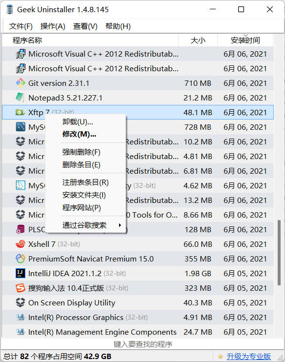Click the vertical scrollbar thumb
285x362 pixels.
pos(279,253)
